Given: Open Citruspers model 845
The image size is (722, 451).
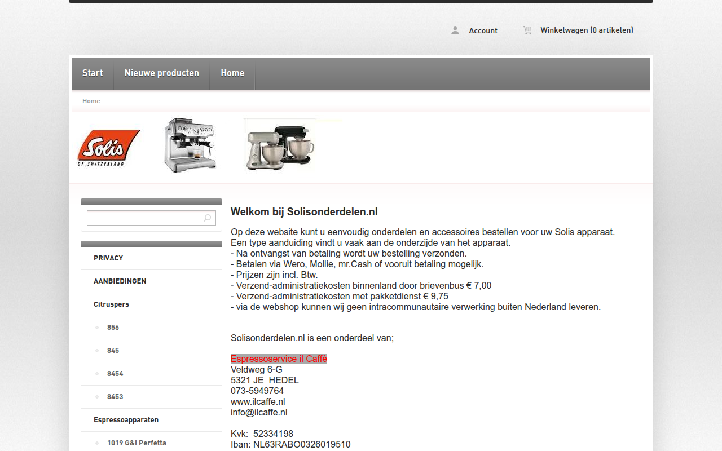Looking at the screenshot, I should tap(151, 351).
